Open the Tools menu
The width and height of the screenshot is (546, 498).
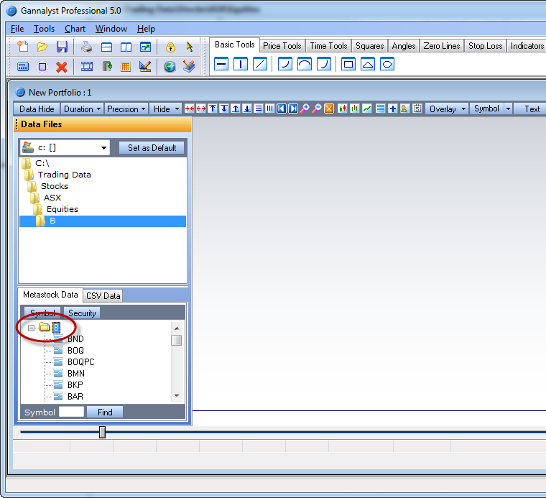click(x=44, y=29)
